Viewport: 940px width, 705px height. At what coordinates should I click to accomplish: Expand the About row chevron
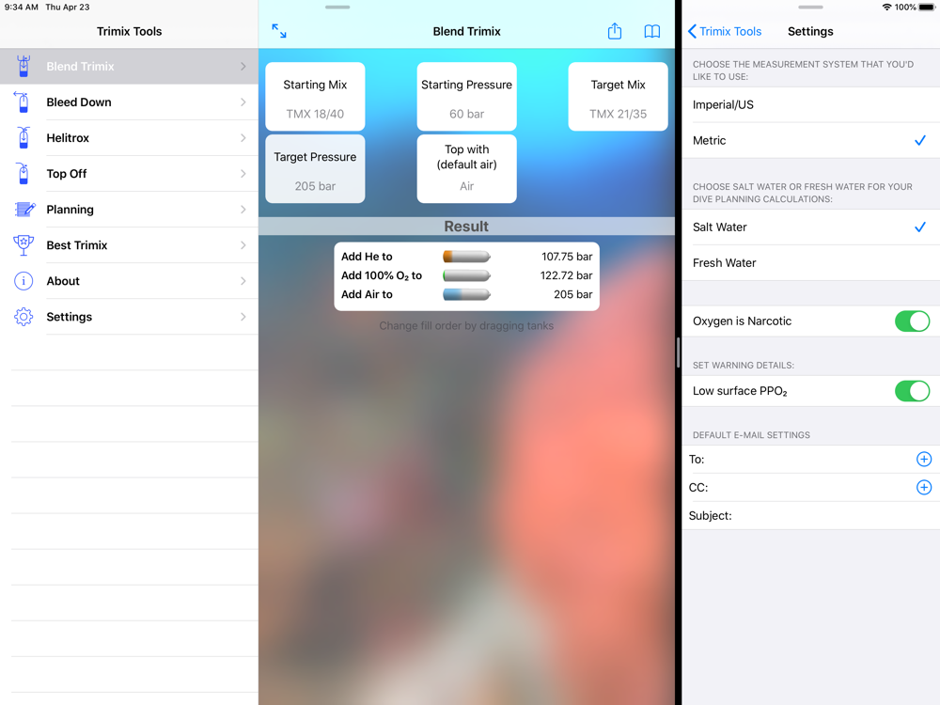pyautogui.click(x=243, y=281)
